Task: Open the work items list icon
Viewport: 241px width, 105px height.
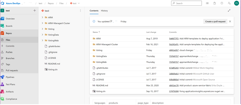Action: [207, 3]
